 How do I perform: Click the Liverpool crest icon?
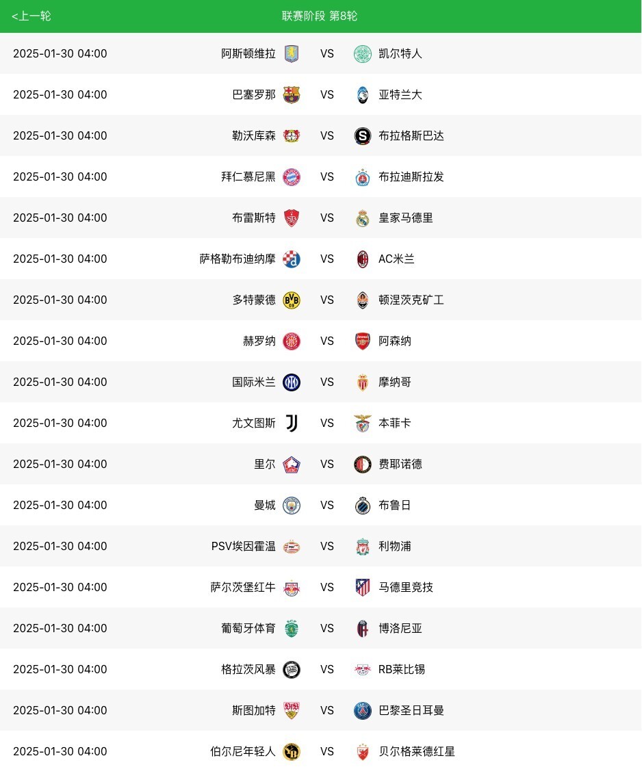point(363,547)
